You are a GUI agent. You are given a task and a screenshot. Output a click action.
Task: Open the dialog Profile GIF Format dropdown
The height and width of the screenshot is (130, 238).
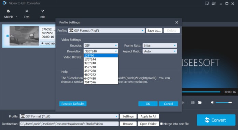pyautogui.click(x=107, y=31)
